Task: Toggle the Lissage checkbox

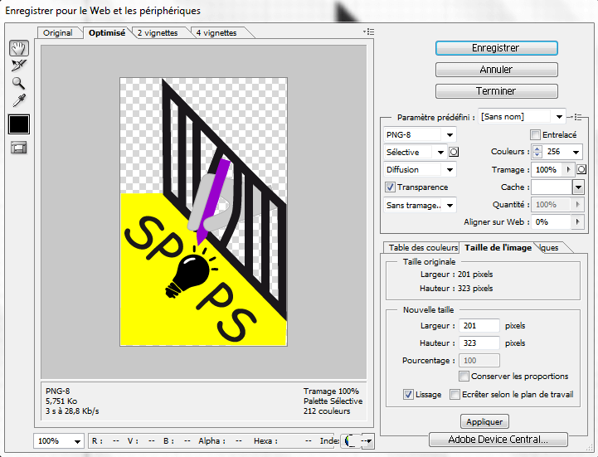Action: [x=408, y=395]
